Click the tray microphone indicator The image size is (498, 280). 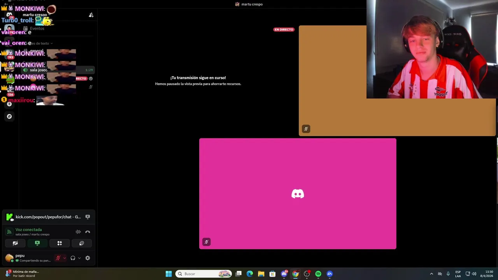448,274
